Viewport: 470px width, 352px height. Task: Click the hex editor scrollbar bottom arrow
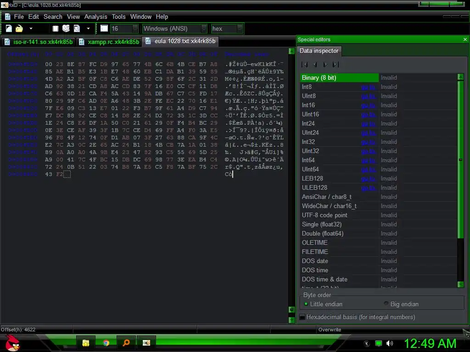pyautogui.click(x=291, y=320)
